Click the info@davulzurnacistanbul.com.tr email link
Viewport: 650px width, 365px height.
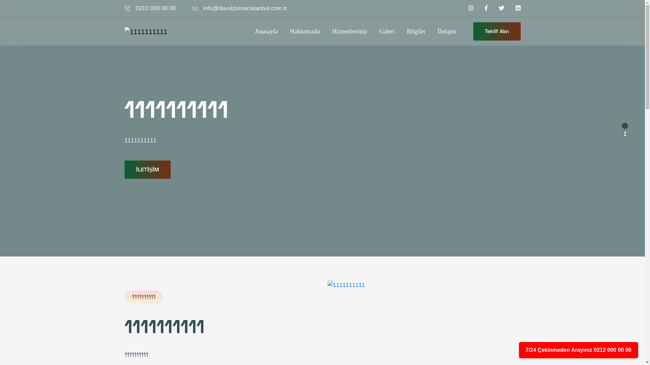point(245,8)
